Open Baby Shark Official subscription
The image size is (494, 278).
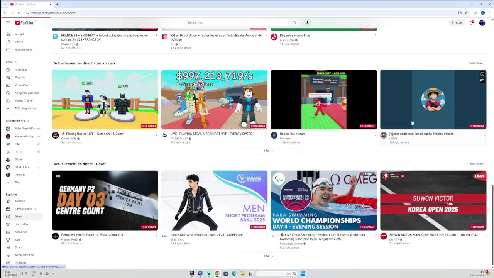pos(22,129)
